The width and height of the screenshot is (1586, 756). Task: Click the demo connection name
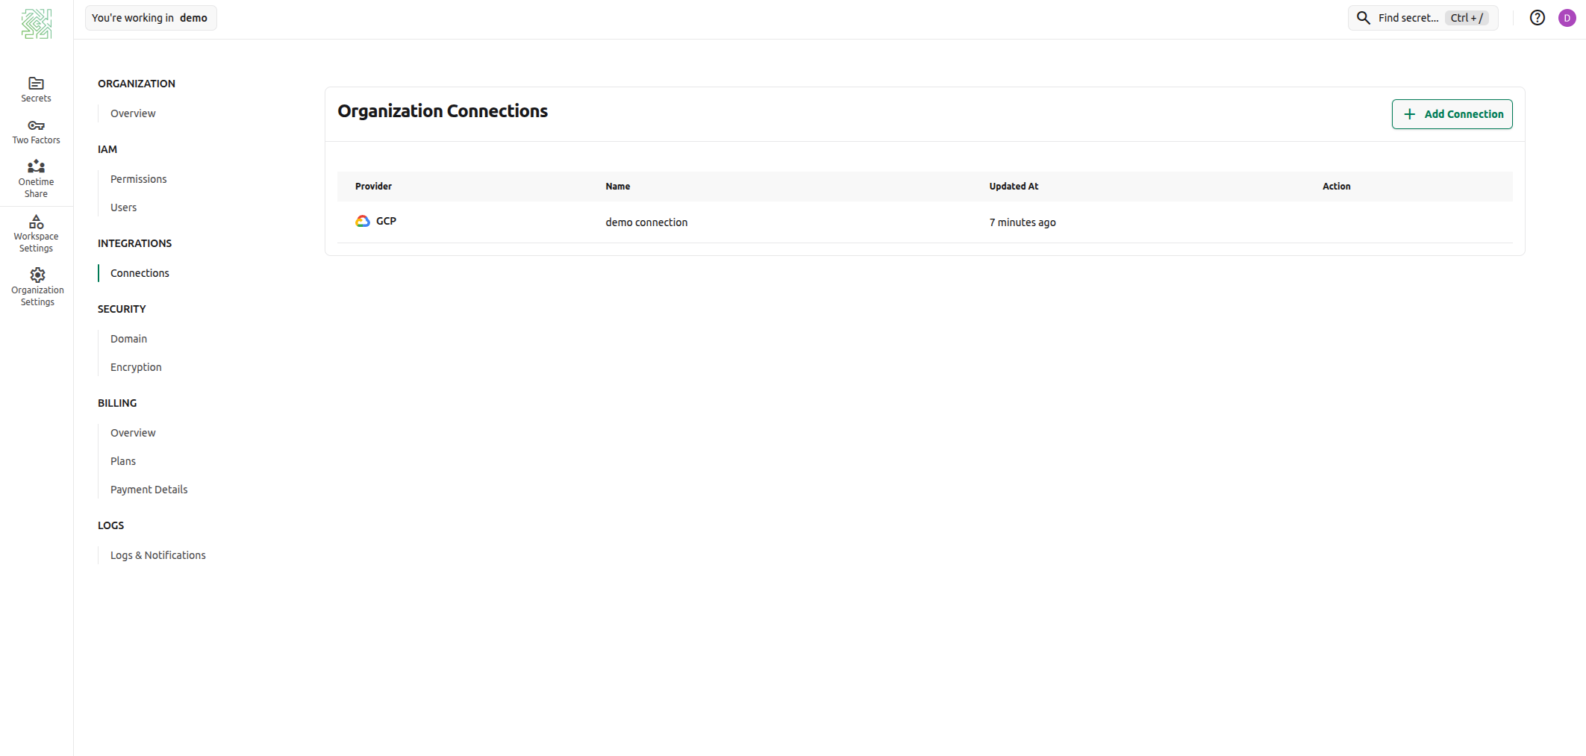click(646, 222)
